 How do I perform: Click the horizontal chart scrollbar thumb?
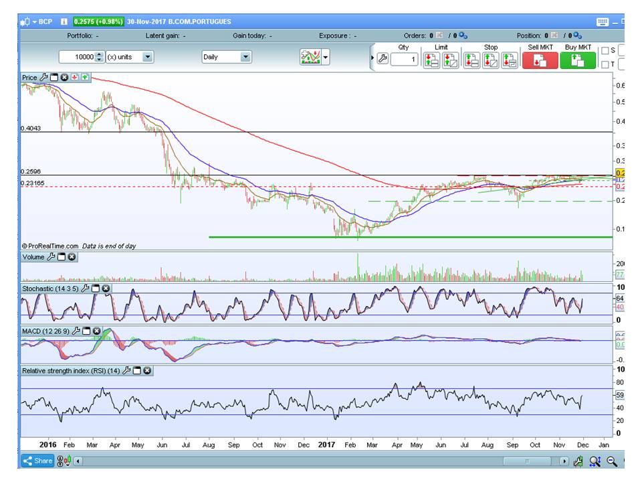point(526,461)
